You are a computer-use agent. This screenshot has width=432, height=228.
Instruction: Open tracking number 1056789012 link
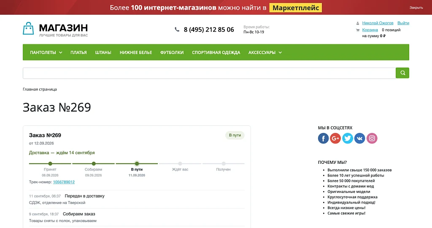64,182
